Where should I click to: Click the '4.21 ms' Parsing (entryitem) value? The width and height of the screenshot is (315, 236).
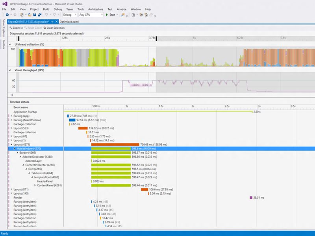point(98,202)
